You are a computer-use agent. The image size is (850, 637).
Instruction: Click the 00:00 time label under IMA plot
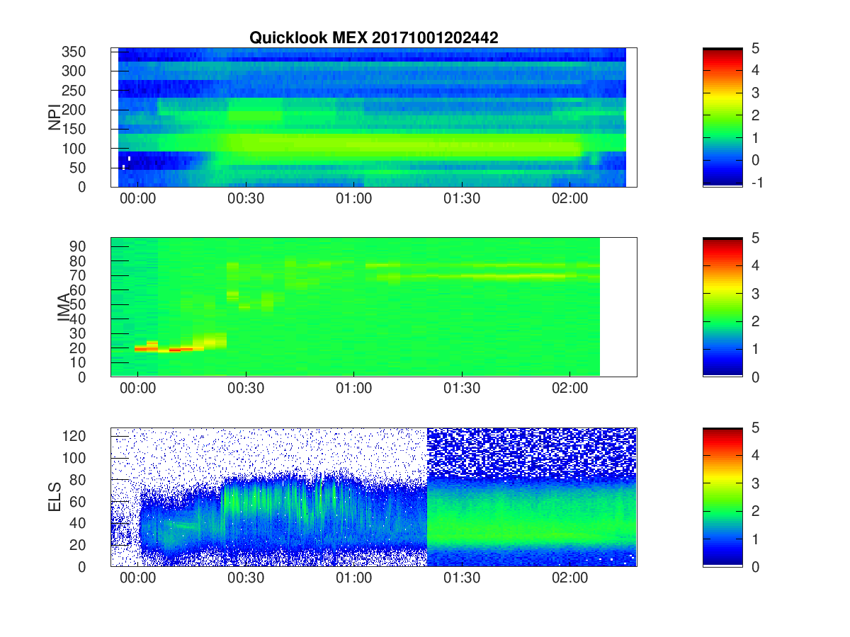pos(137,389)
